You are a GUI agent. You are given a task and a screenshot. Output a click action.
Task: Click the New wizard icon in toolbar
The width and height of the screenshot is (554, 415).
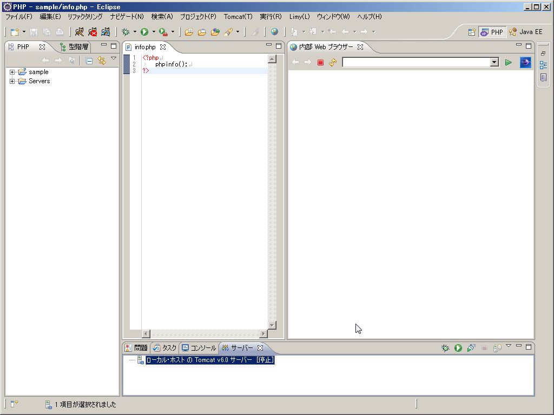pos(15,32)
